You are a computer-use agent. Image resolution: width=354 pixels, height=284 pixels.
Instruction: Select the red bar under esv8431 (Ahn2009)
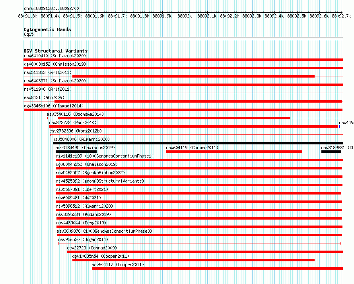tap(198, 101)
